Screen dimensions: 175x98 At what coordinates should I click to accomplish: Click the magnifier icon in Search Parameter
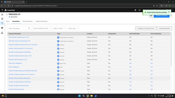(29, 28)
